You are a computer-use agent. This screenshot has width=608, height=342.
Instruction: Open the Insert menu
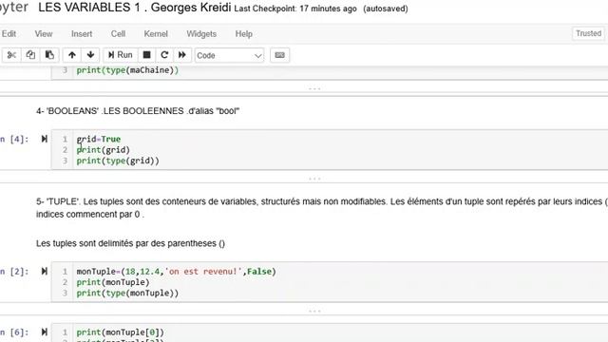[82, 34]
